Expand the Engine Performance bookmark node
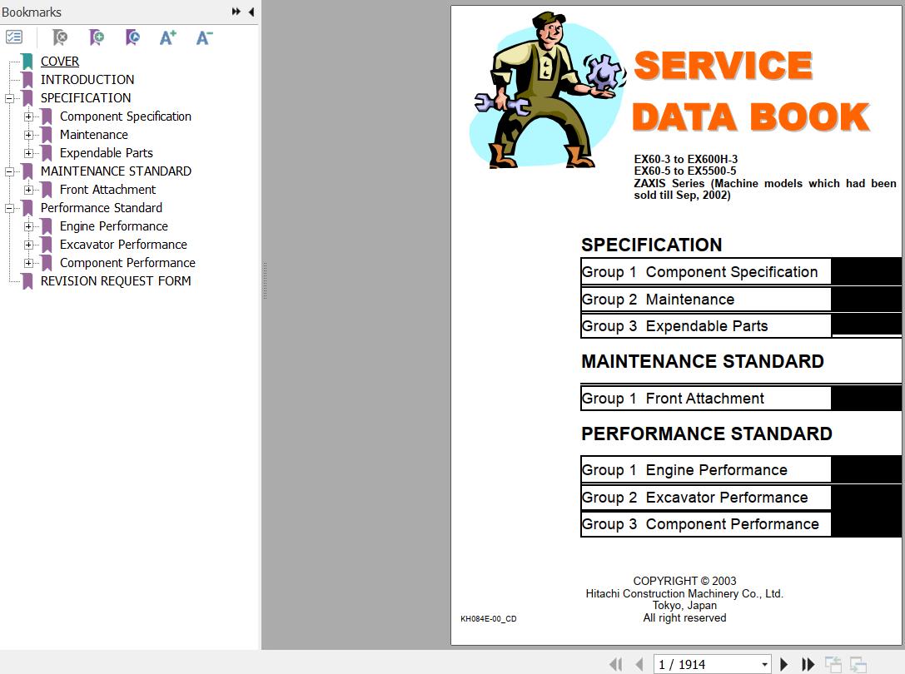 (x=28, y=226)
